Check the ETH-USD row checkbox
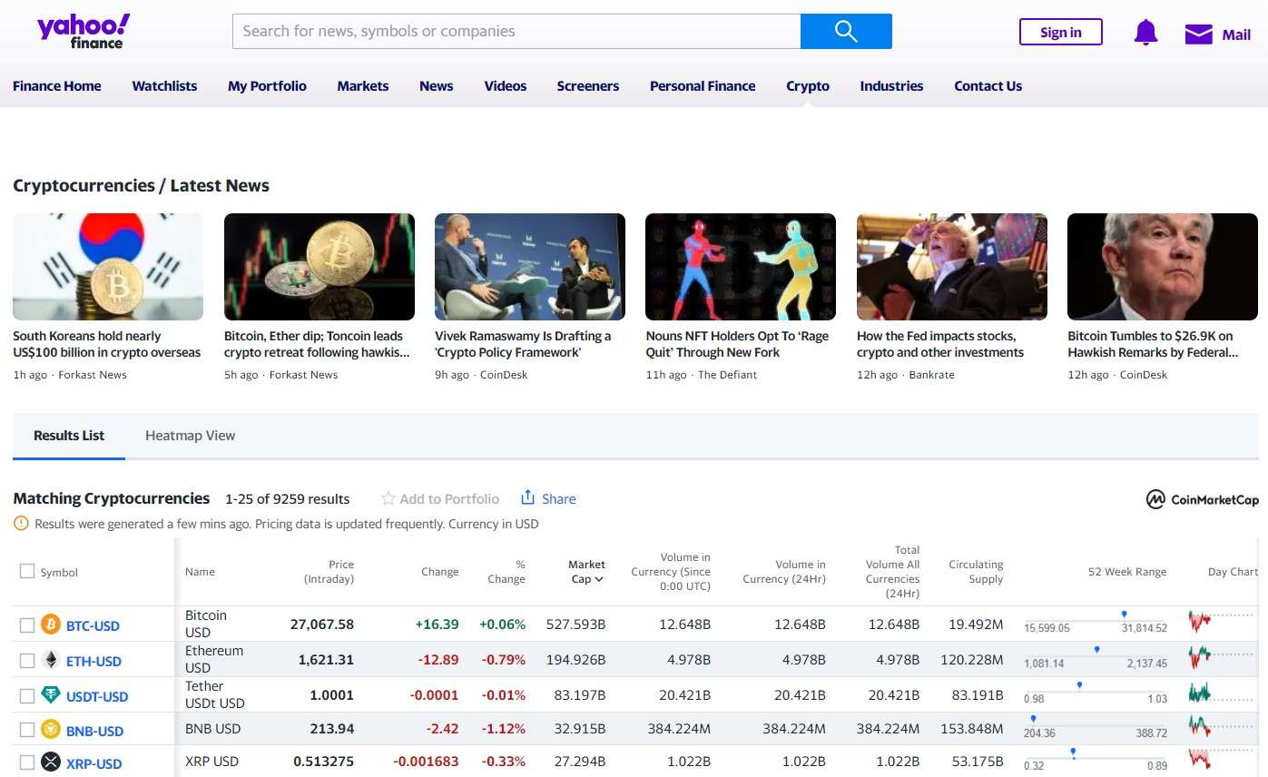The height and width of the screenshot is (777, 1268). coord(27,660)
